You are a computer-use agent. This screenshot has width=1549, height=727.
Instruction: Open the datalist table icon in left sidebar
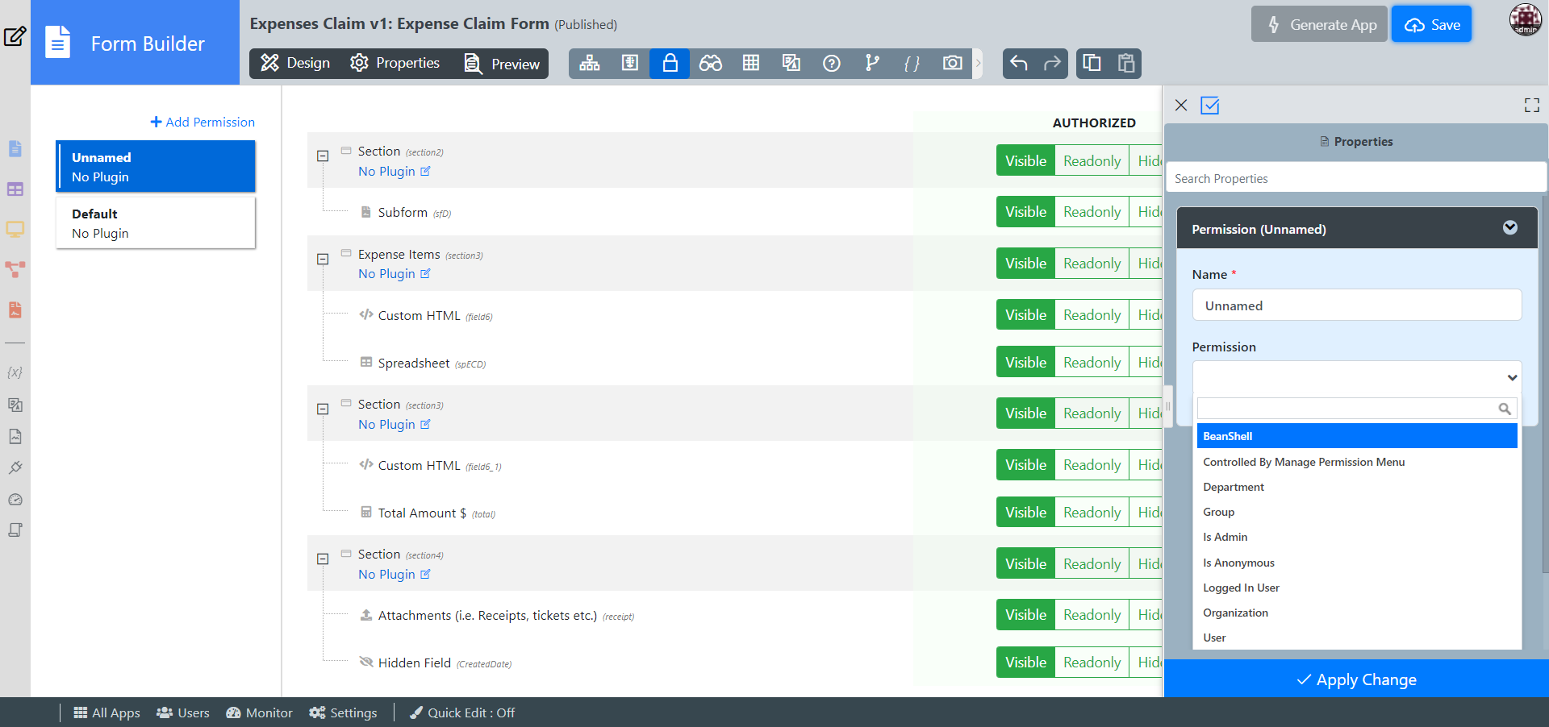click(x=15, y=189)
